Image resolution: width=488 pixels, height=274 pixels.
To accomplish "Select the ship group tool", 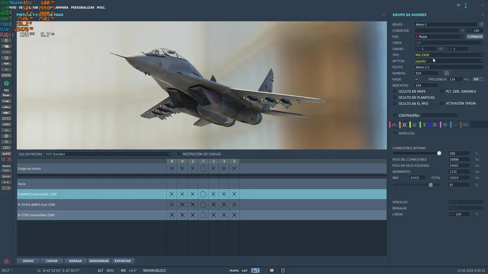I will (x=6, y=107).
